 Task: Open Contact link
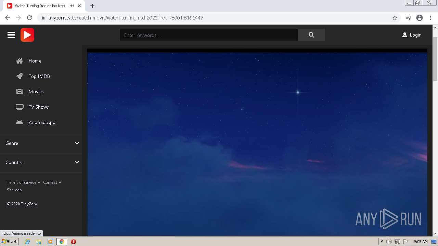coord(50,182)
